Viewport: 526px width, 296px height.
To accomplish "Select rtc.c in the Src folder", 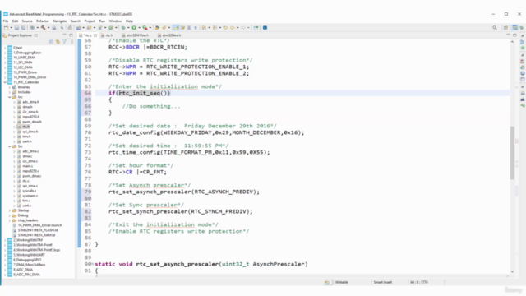I will (25, 181).
